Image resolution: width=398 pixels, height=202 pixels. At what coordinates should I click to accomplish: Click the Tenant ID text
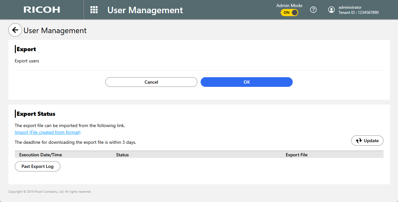coord(358,13)
